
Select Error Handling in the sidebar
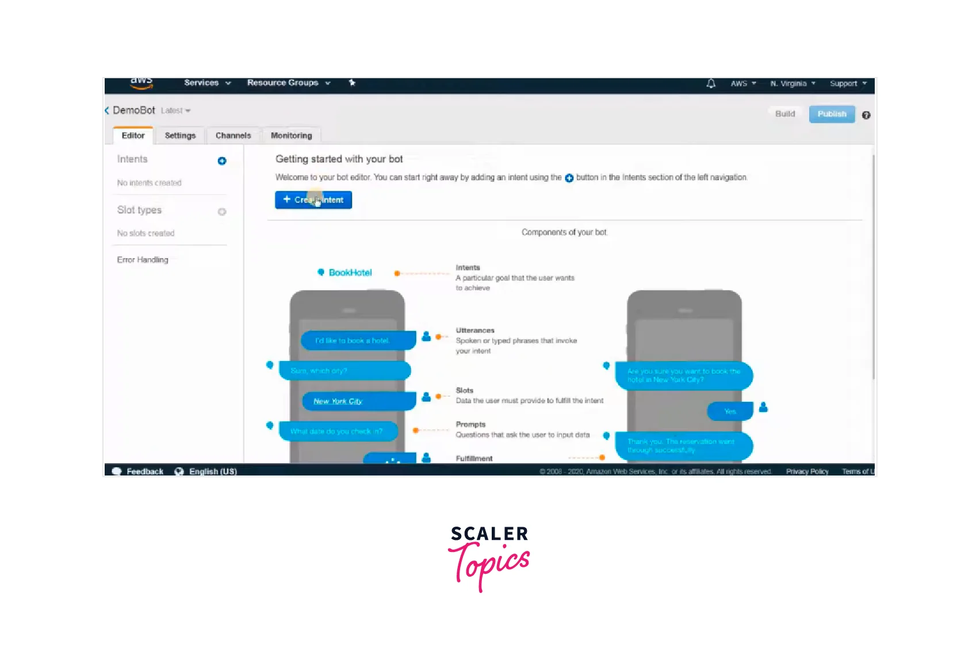click(x=143, y=259)
